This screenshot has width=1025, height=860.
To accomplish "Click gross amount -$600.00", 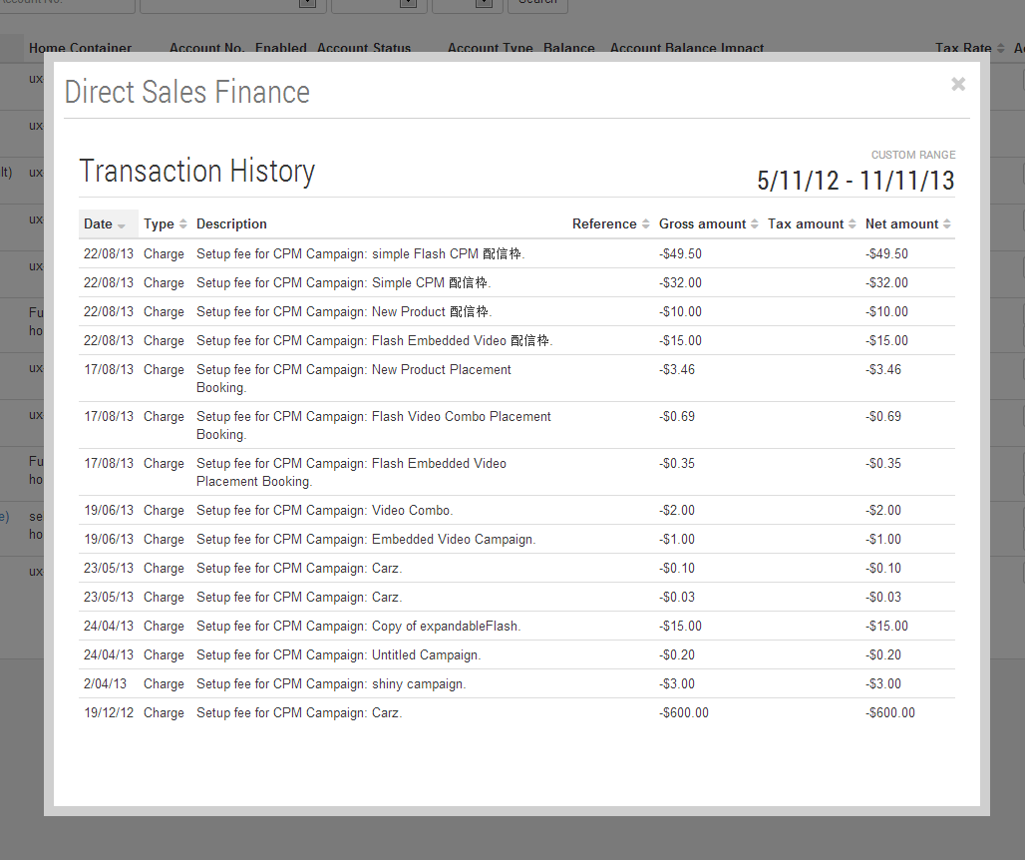I will [x=683, y=713].
